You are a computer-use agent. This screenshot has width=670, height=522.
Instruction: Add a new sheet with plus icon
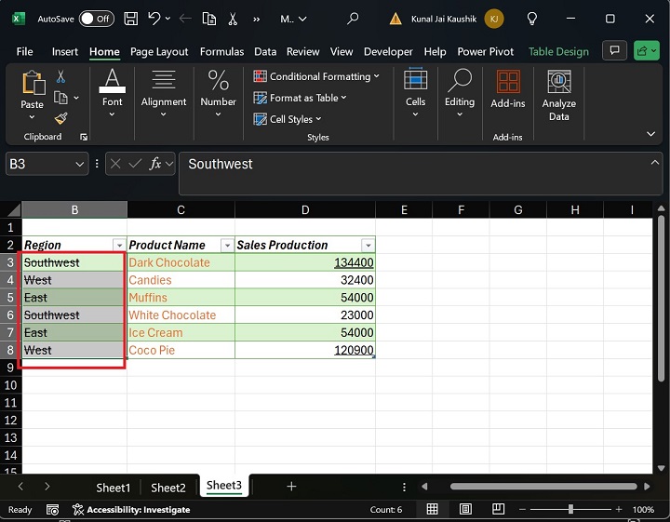coord(291,487)
